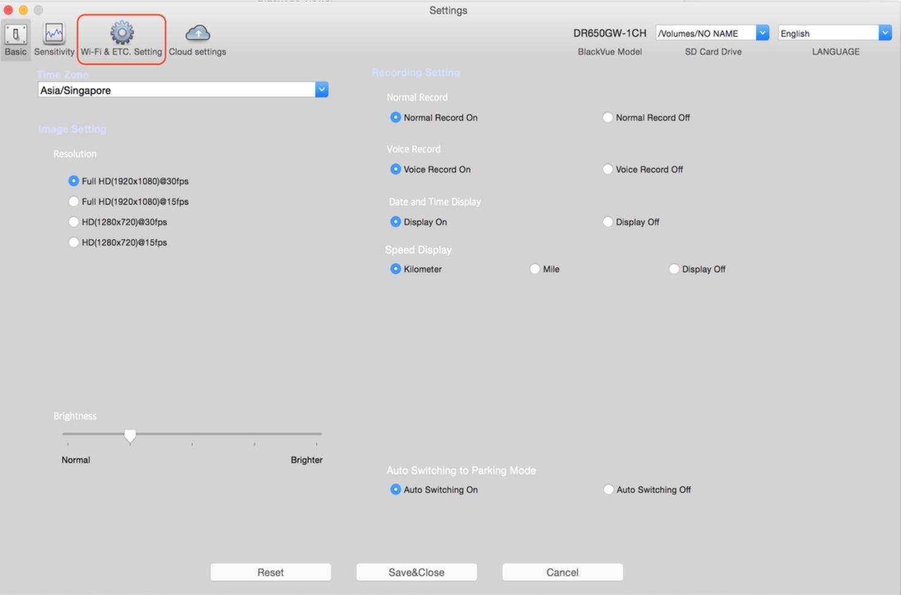This screenshot has width=901, height=595.
Task: Open the SD Card Drive dropdown
Action: point(762,33)
